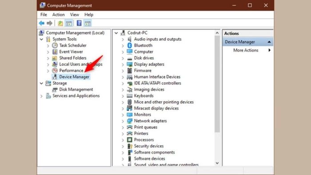Click the Security devices key icon
The image size is (311, 175).
(130, 146)
